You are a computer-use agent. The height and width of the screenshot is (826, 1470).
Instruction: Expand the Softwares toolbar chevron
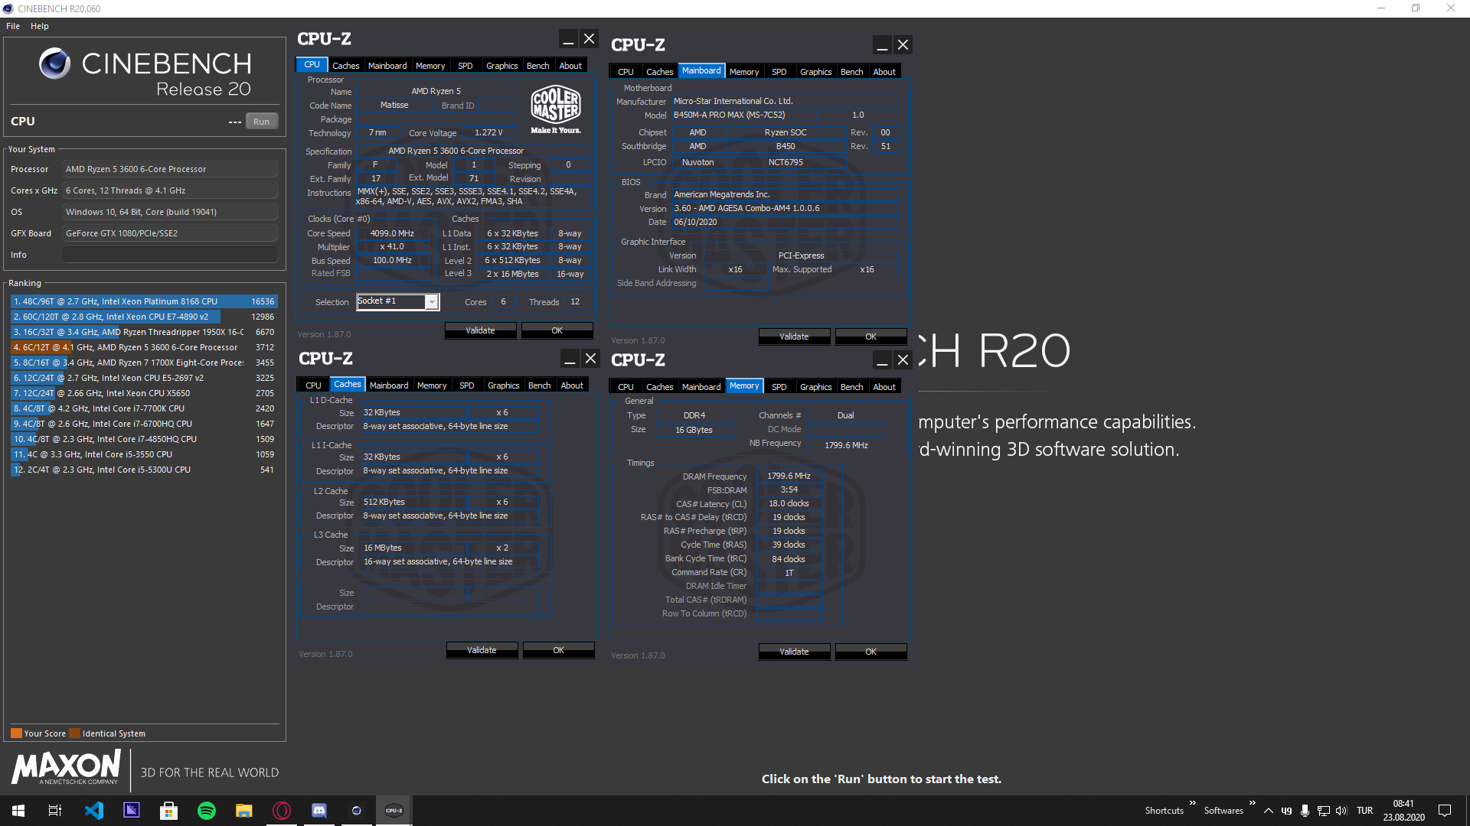click(x=1252, y=803)
